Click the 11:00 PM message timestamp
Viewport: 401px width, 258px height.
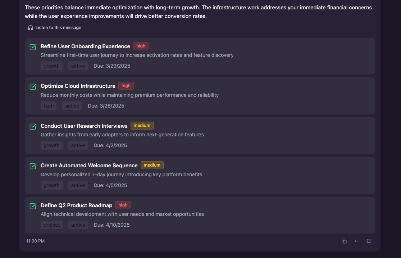pos(35,241)
